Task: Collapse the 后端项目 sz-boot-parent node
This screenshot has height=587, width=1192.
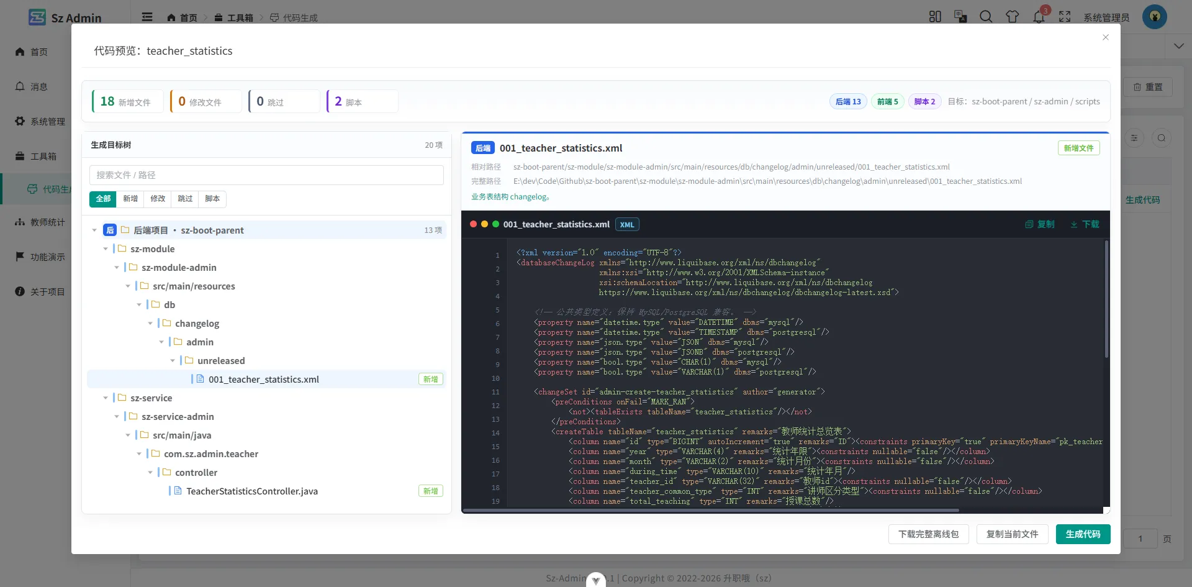Action: [94, 230]
